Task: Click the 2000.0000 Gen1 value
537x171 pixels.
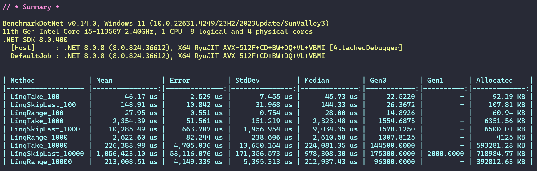Action: [445, 154]
